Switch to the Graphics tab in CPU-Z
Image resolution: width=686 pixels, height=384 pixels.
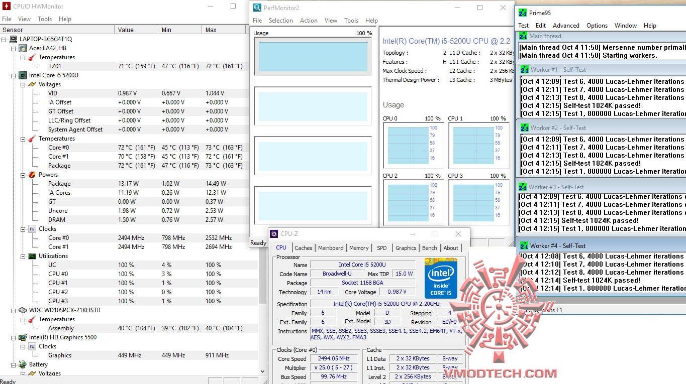pyautogui.click(x=406, y=248)
